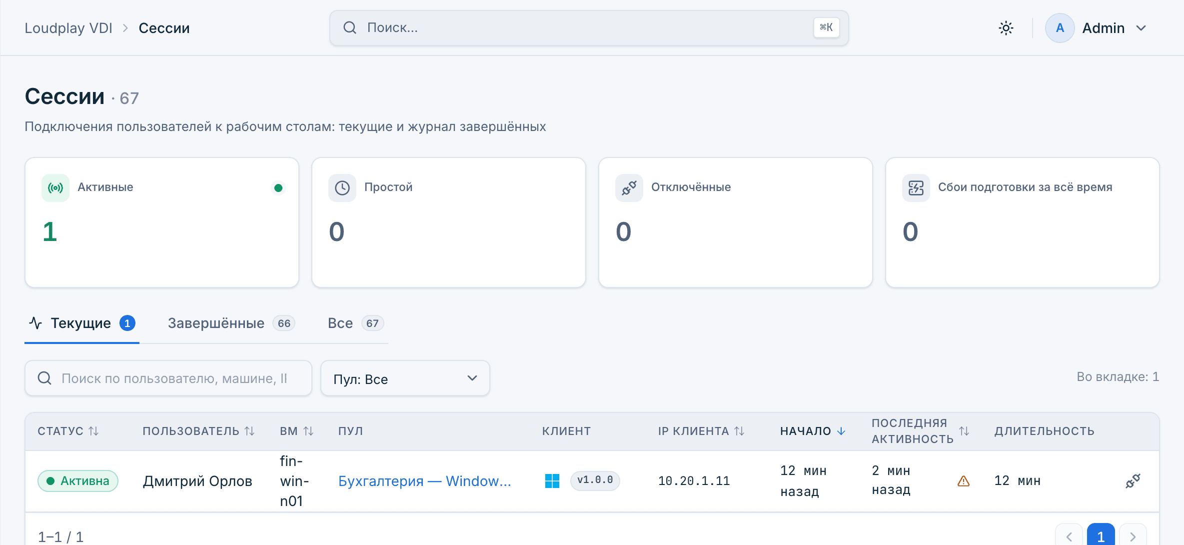
Task: Click the Сессии breadcrumb item
Action: point(164,28)
